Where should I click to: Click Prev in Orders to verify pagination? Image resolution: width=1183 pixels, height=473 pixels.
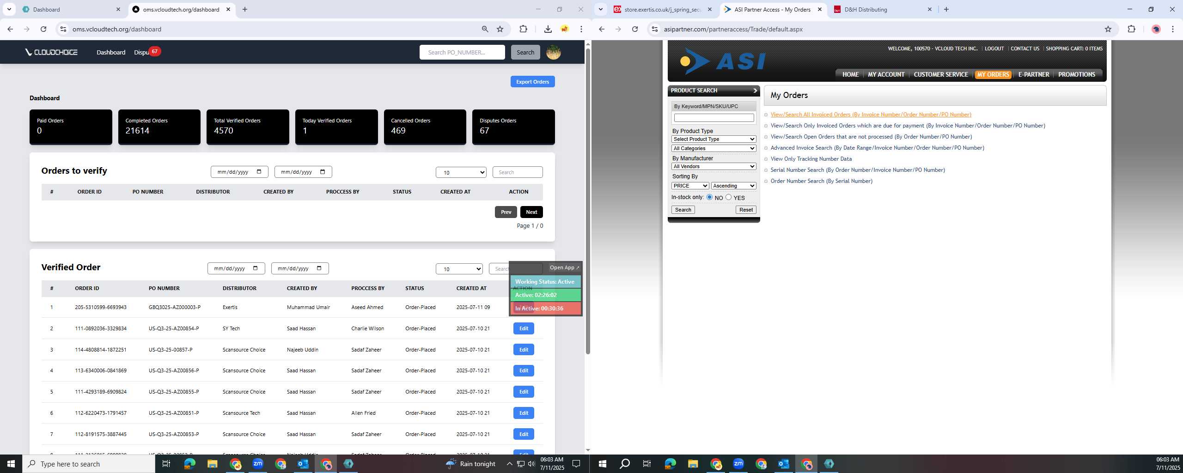[506, 212]
